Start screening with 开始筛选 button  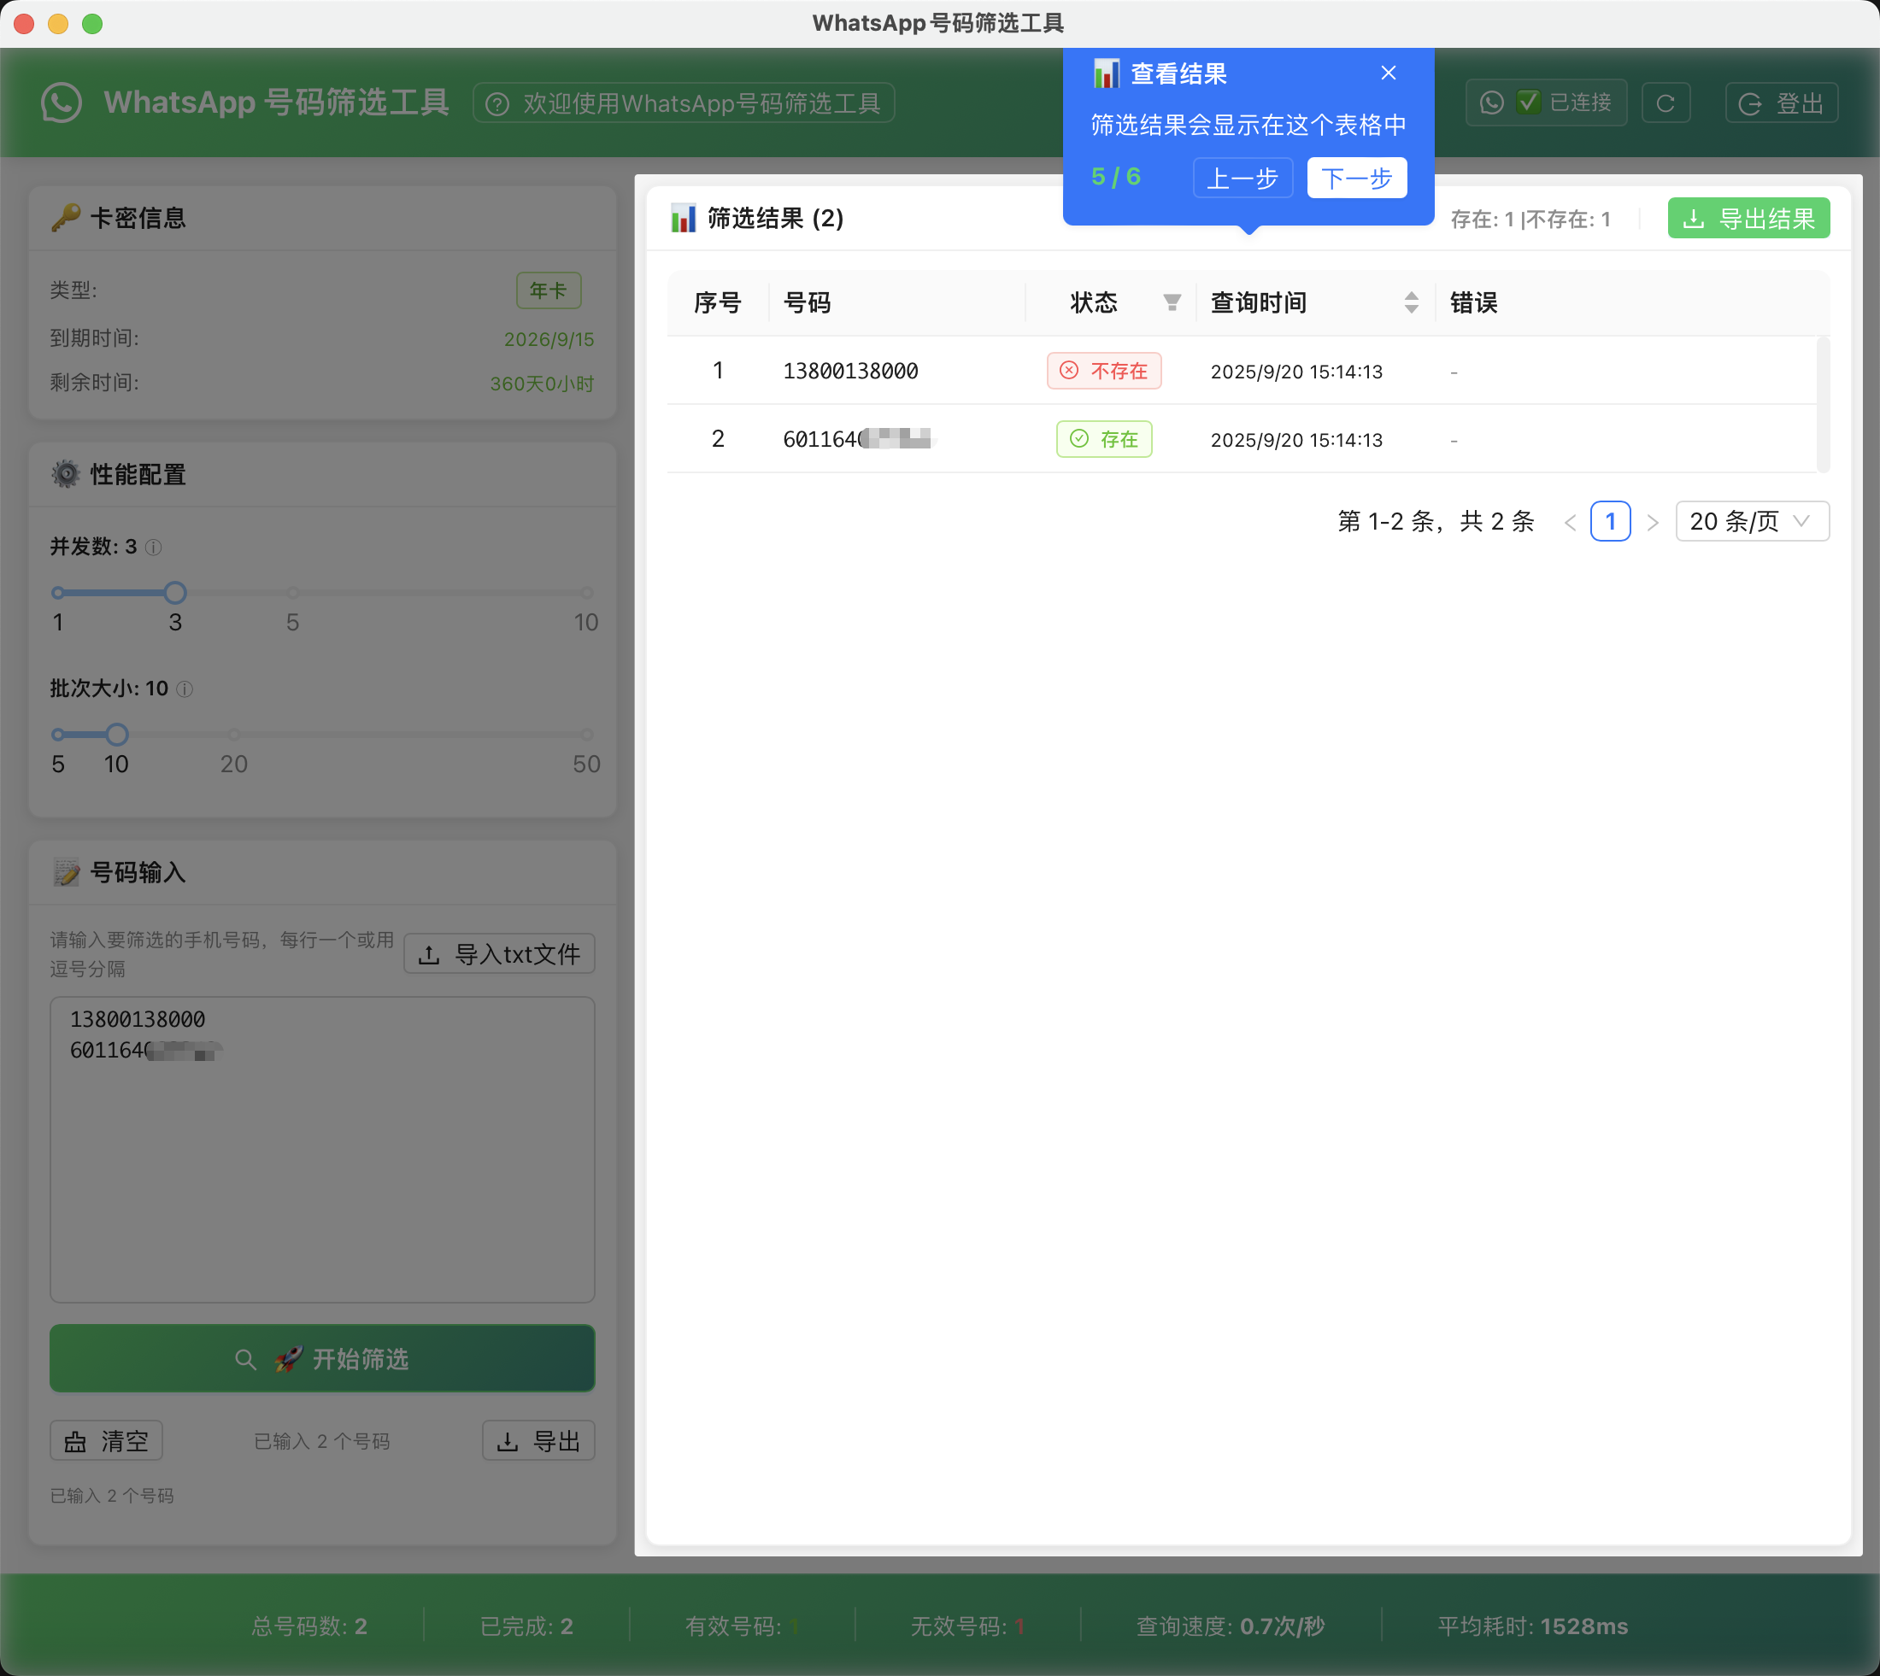click(321, 1358)
